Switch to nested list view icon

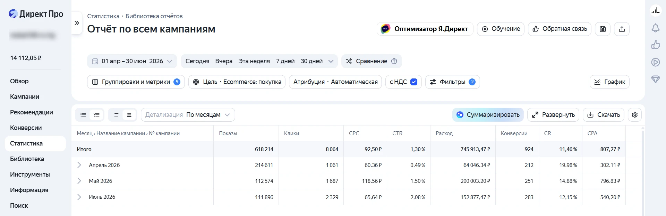pyautogui.click(x=96, y=115)
